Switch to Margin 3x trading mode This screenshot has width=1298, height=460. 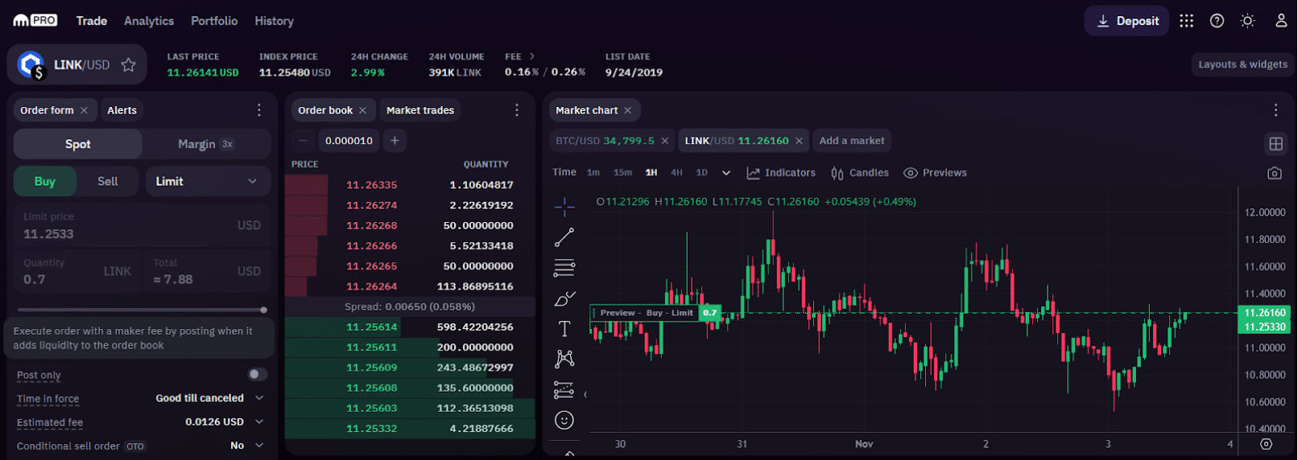click(206, 144)
